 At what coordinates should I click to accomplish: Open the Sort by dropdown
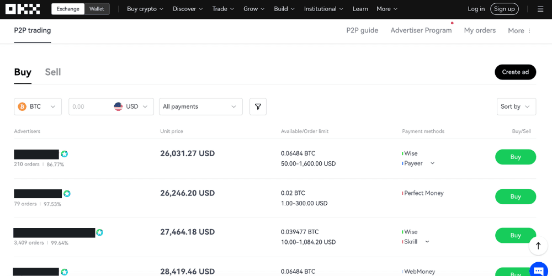pos(516,107)
